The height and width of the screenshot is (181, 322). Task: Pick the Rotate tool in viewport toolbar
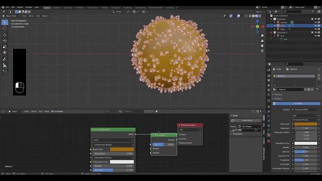coord(5,41)
